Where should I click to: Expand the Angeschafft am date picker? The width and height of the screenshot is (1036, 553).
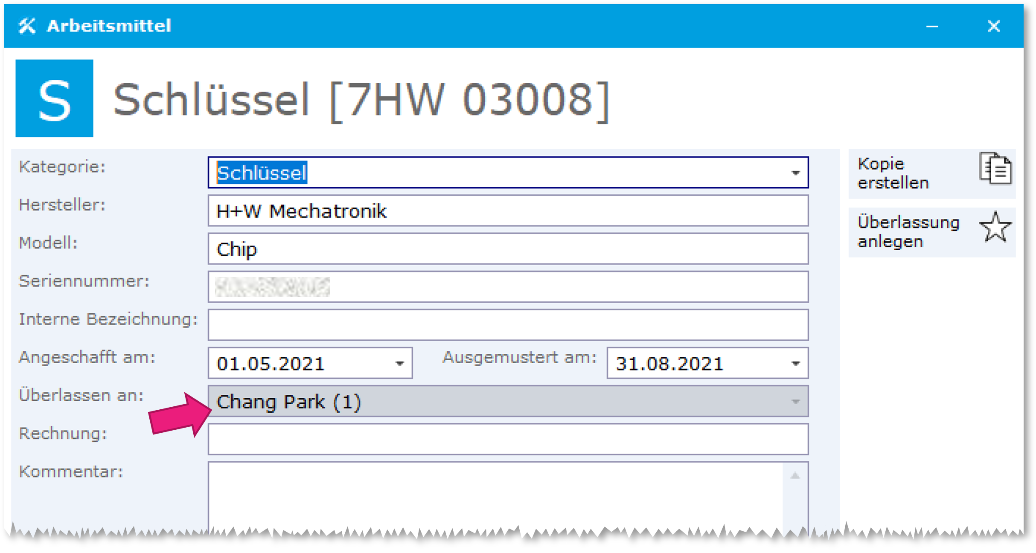click(399, 364)
